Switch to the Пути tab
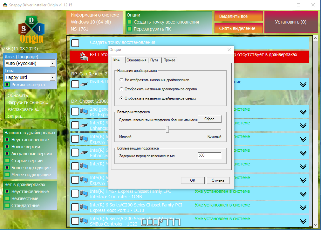The height and width of the screenshot is (230, 321). 154,60
